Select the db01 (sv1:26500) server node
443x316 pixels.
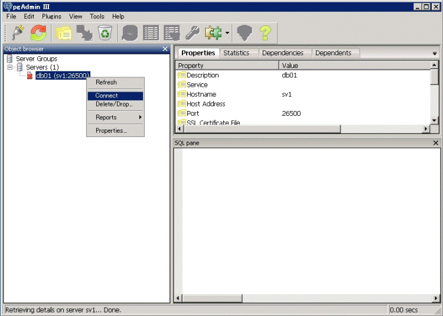pos(63,76)
